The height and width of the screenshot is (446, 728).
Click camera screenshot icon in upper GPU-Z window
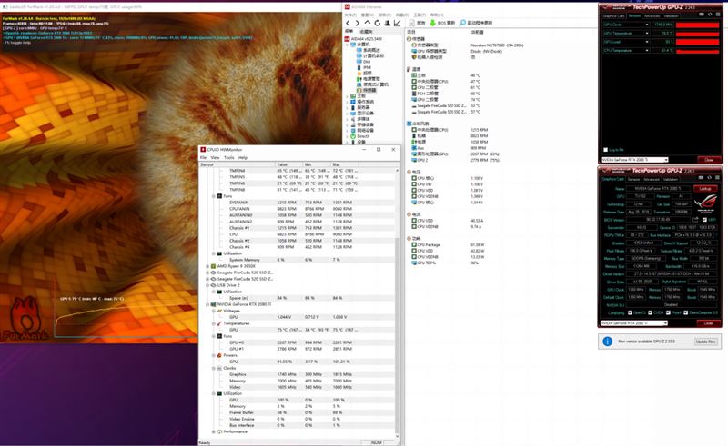(702, 15)
